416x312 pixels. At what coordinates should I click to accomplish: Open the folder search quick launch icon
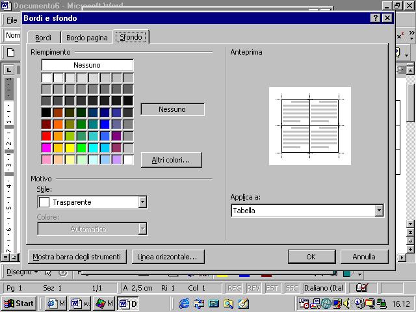tap(228, 304)
